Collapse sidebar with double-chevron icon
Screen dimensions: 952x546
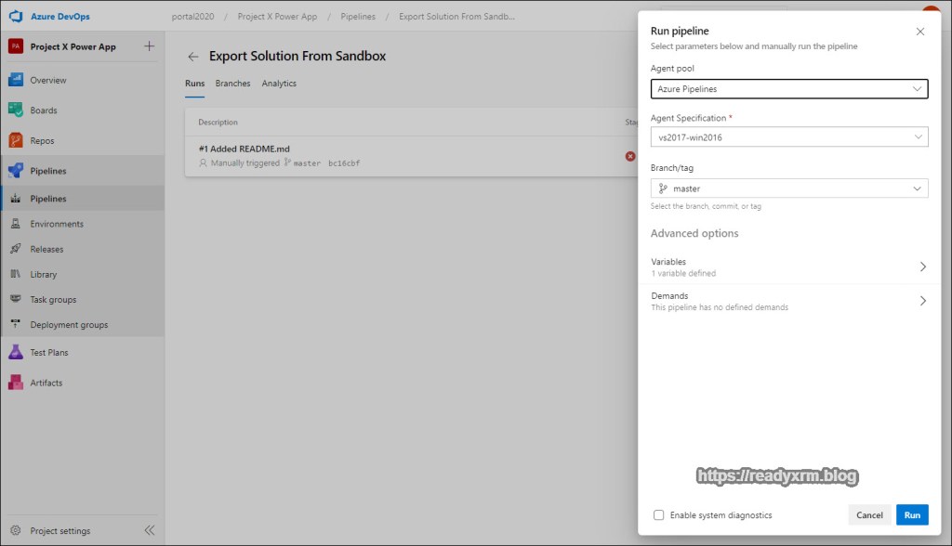[149, 531]
